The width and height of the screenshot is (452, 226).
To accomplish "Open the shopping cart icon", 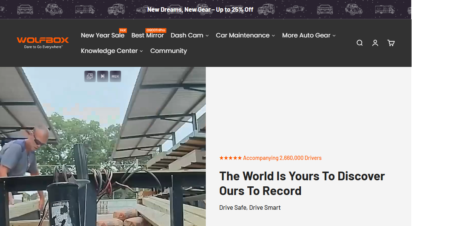I will point(391,43).
